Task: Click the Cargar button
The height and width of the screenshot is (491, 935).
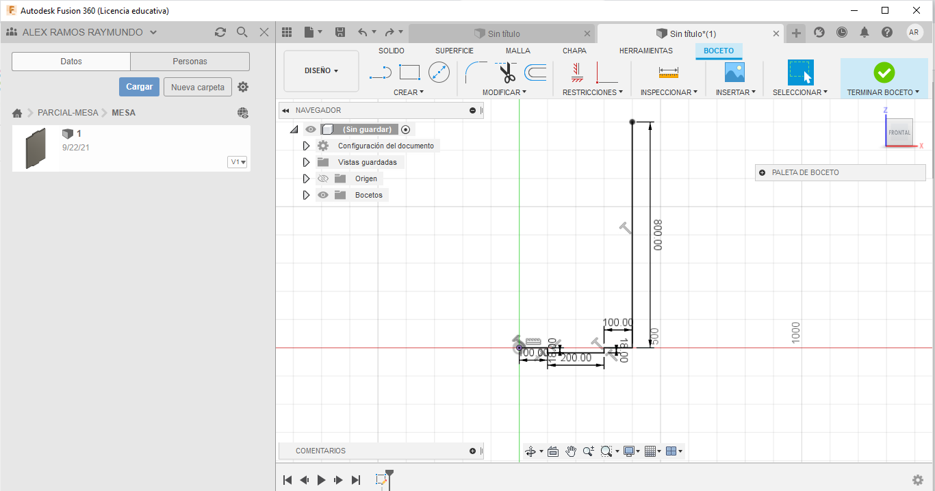Action: (140, 87)
